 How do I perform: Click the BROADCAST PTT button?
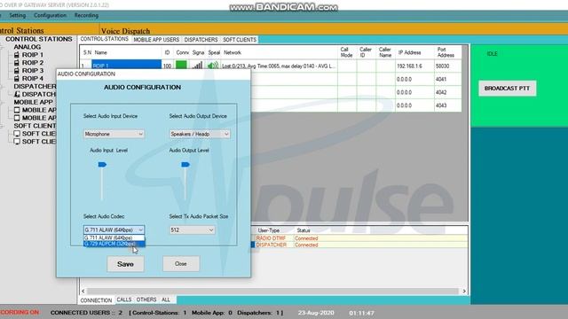pos(507,89)
